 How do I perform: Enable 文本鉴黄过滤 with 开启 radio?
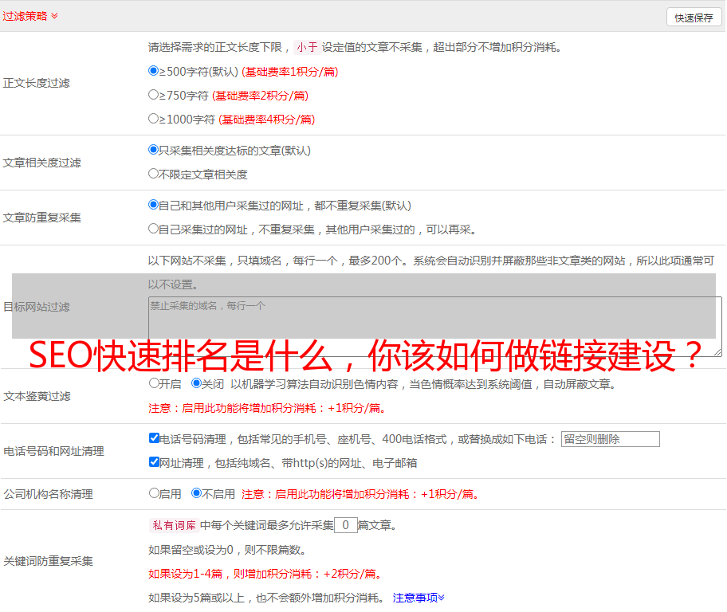[154, 383]
